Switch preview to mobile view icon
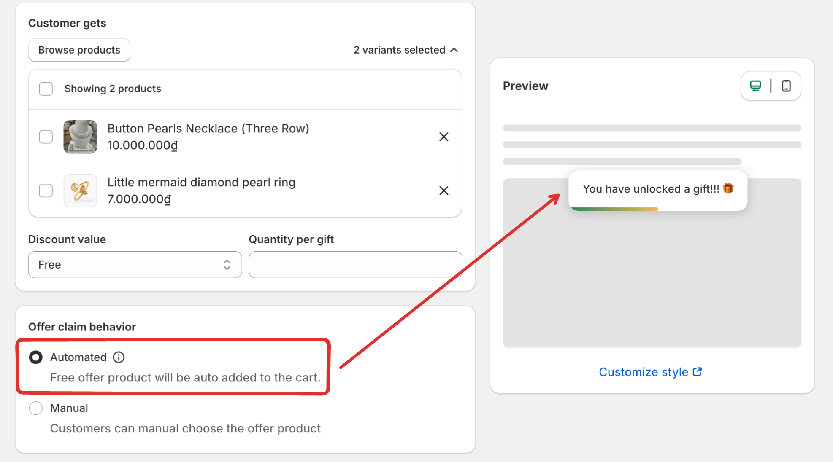The height and width of the screenshot is (462, 833). click(x=786, y=86)
